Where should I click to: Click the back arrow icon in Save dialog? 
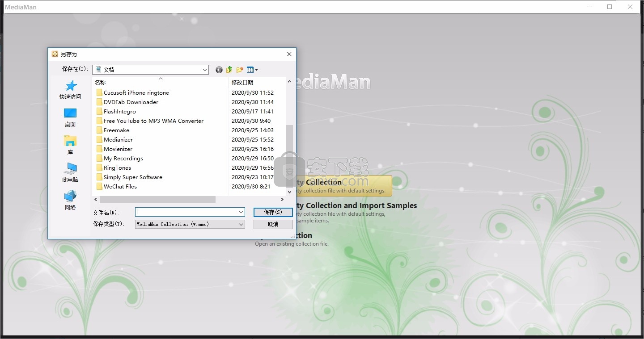[x=219, y=70]
